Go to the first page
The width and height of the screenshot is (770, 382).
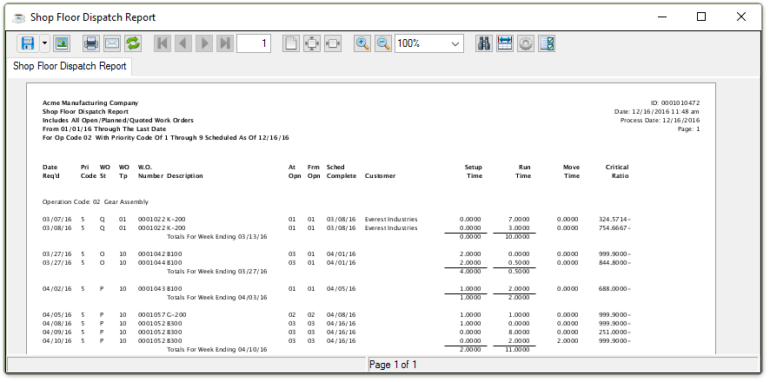pos(163,43)
